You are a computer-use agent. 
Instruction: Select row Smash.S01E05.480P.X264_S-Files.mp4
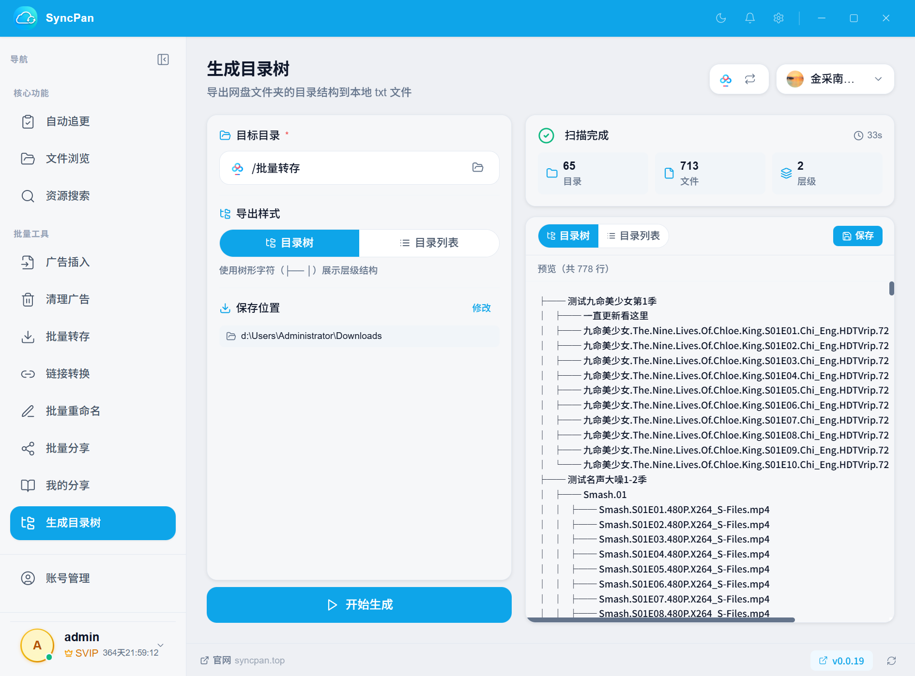click(684, 569)
